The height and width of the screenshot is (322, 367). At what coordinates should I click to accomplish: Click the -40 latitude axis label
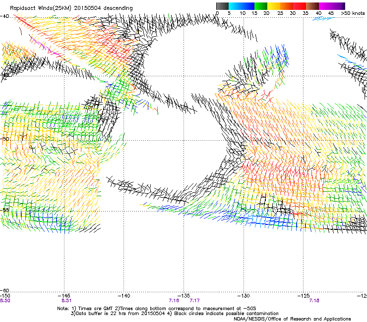pos(4,16)
